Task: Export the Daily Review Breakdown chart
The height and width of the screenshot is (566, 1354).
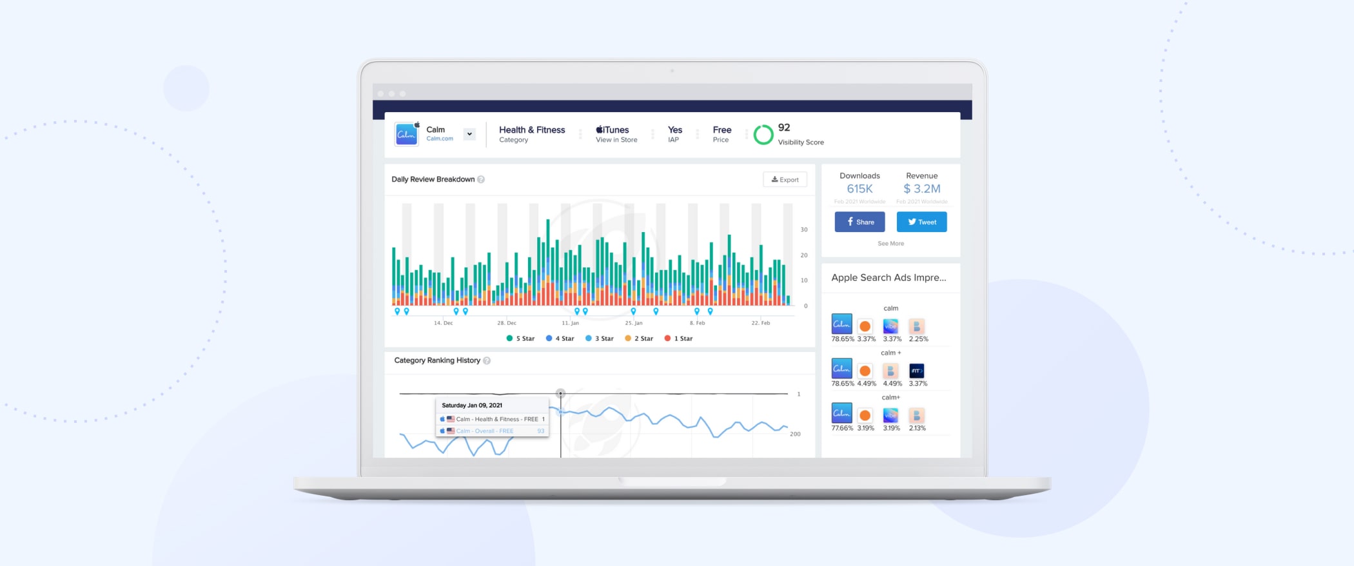Action: pyautogui.click(x=785, y=180)
